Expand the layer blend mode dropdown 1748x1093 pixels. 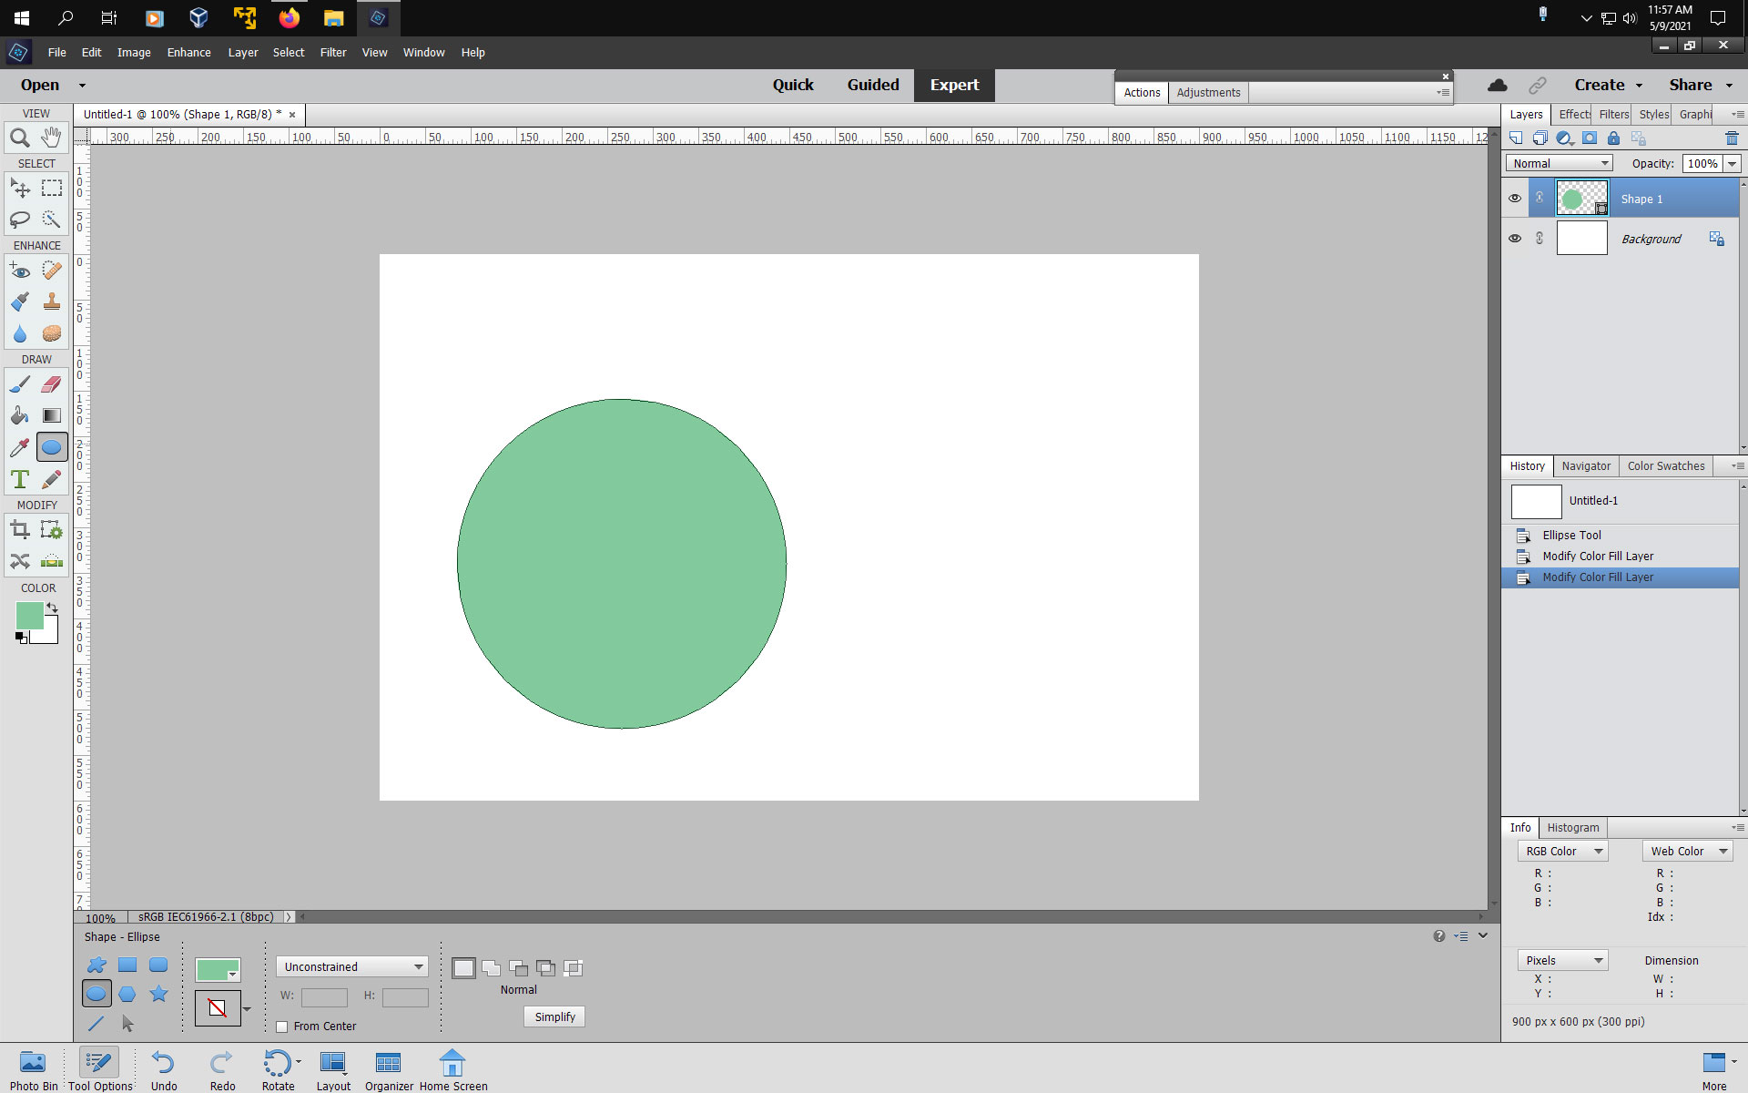coord(1561,163)
